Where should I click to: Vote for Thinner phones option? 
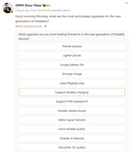[x=72, y=46]
